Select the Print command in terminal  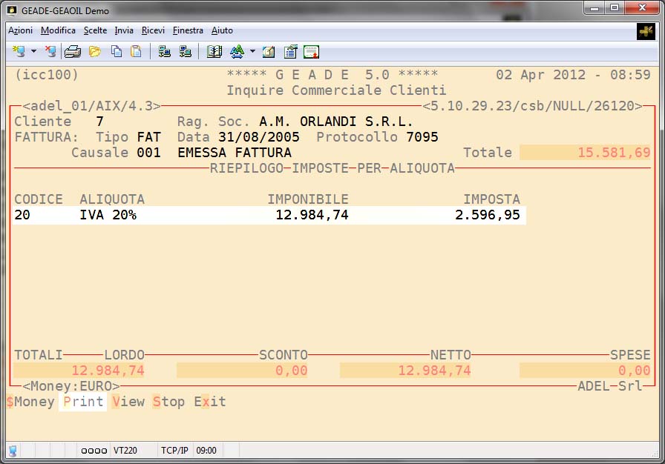83,402
